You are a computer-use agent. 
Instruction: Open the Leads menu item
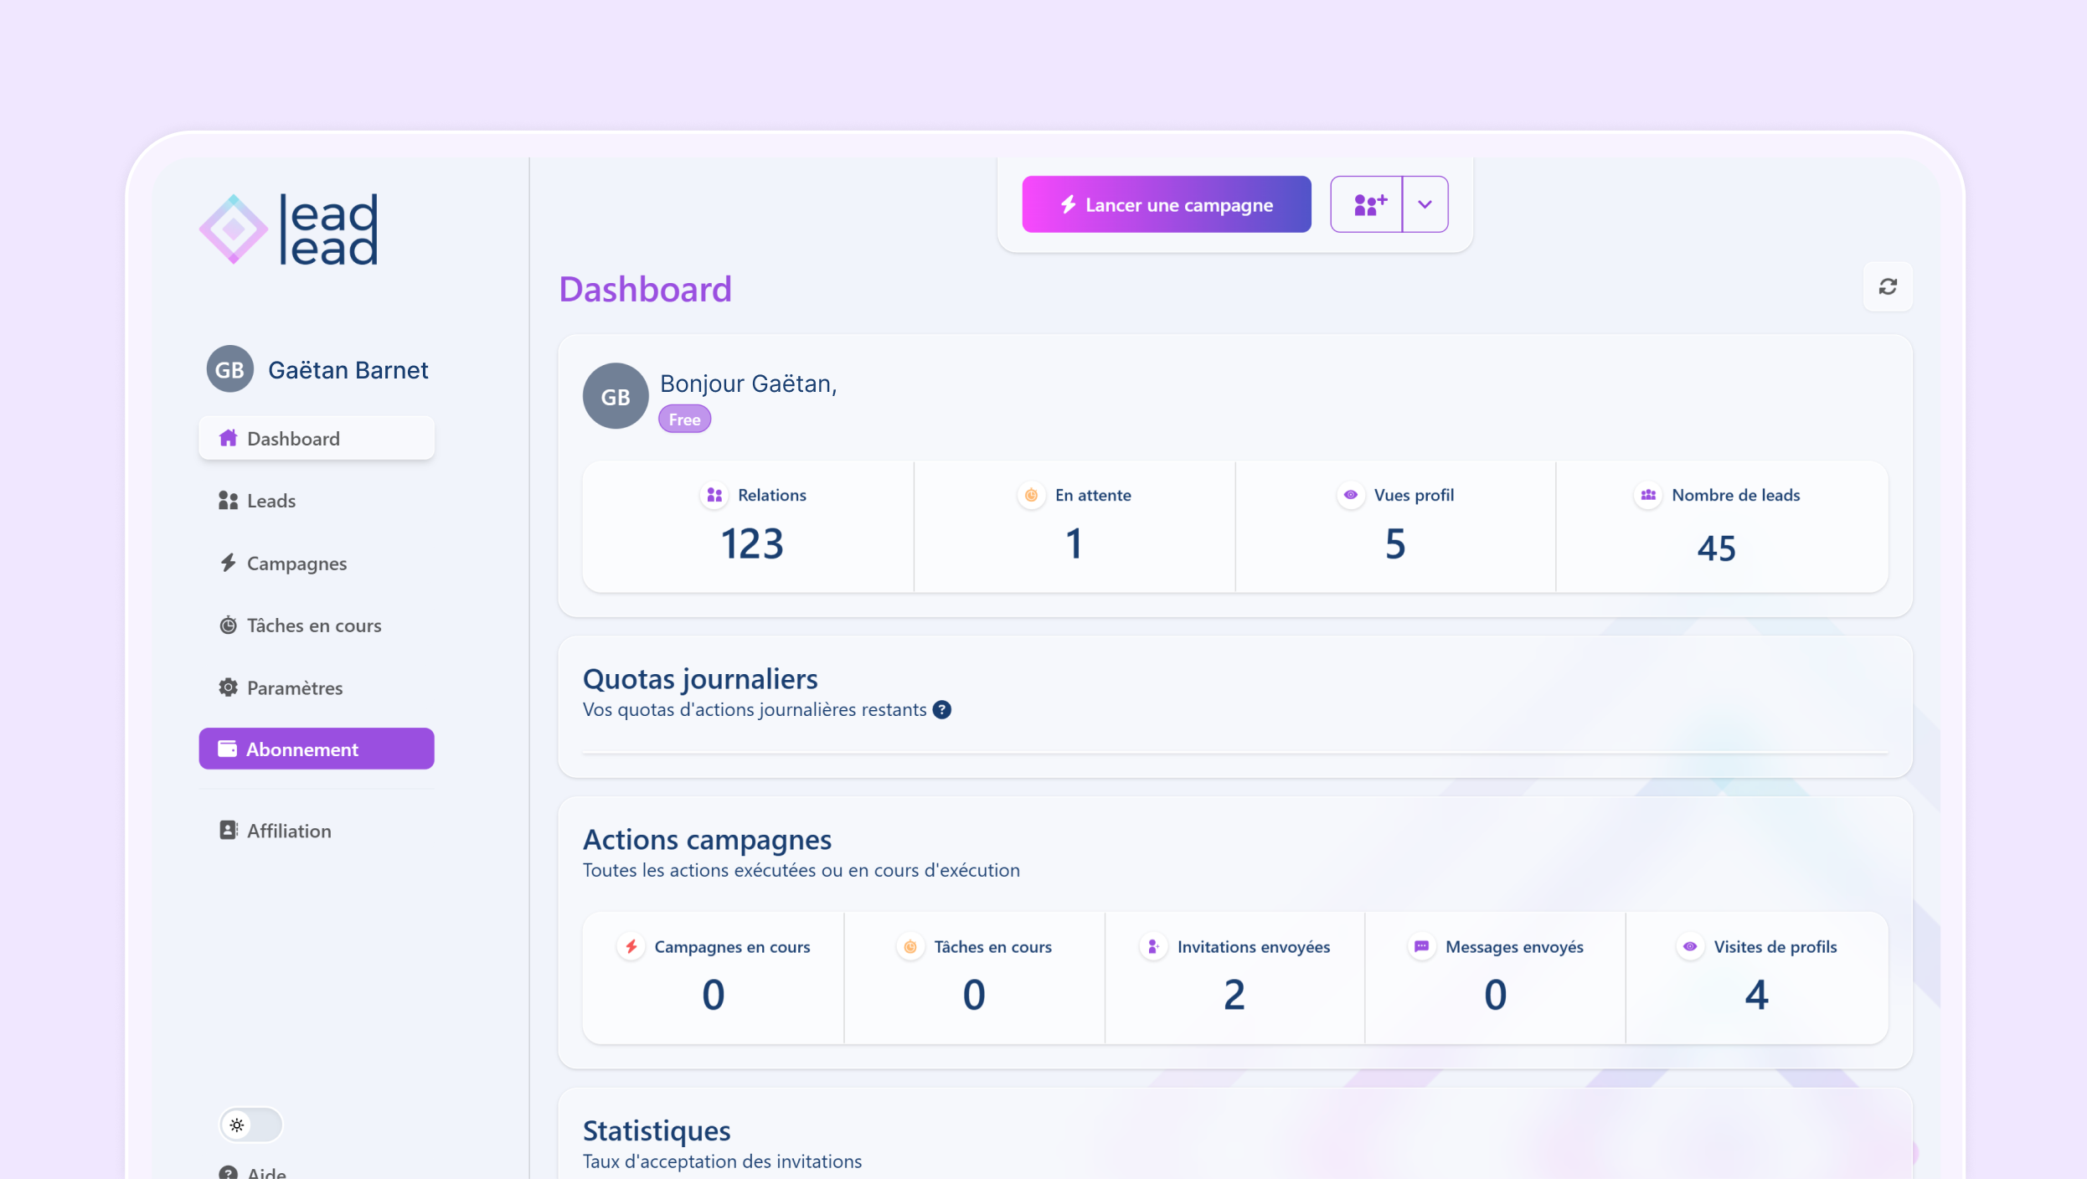click(x=271, y=501)
